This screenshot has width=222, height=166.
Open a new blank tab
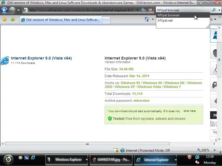pyautogui.click(x=106, y=20)
